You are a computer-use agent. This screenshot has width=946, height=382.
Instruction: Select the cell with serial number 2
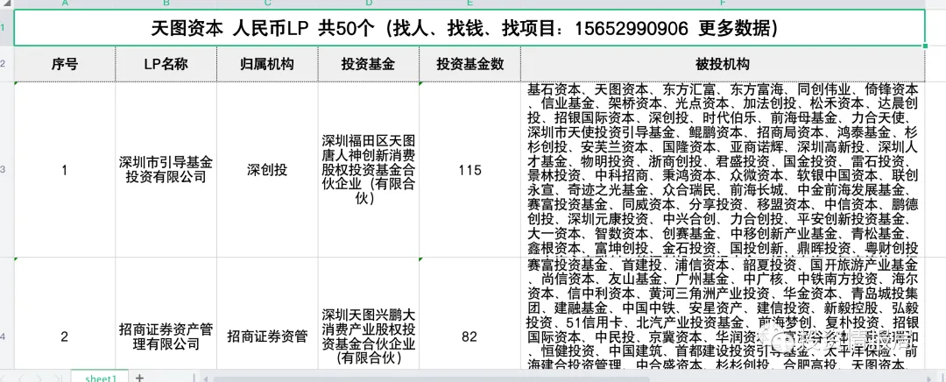tap(65, 313)
